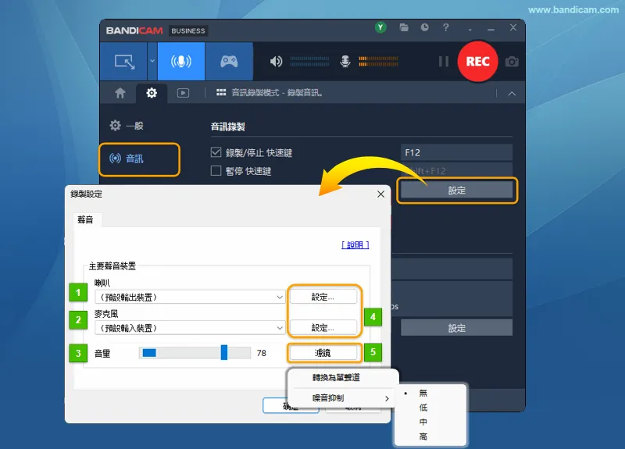Image resolution: width=625 pixels, height=449 pixels.
Task: Adjust the 音量 volume slider handle
Action: (224, 353)
